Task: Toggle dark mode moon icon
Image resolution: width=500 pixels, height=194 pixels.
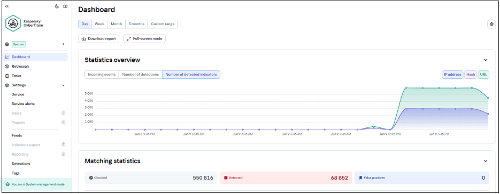Action: coord(57,6)
